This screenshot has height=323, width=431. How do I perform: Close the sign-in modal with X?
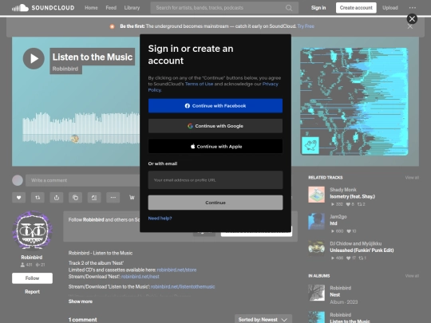coord(412,18)
